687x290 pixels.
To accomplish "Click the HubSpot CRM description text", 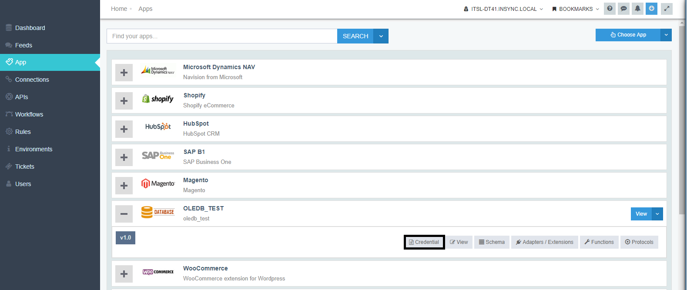I will coord(201,133).
